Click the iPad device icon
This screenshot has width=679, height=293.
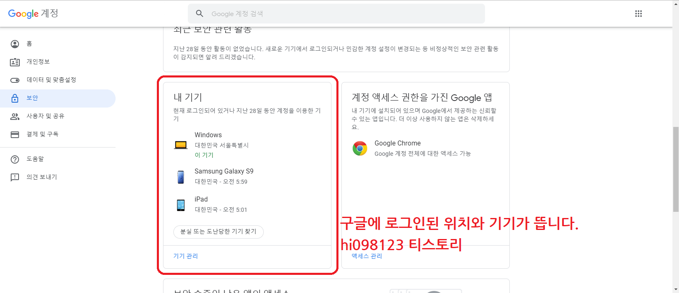click(181, 205)
